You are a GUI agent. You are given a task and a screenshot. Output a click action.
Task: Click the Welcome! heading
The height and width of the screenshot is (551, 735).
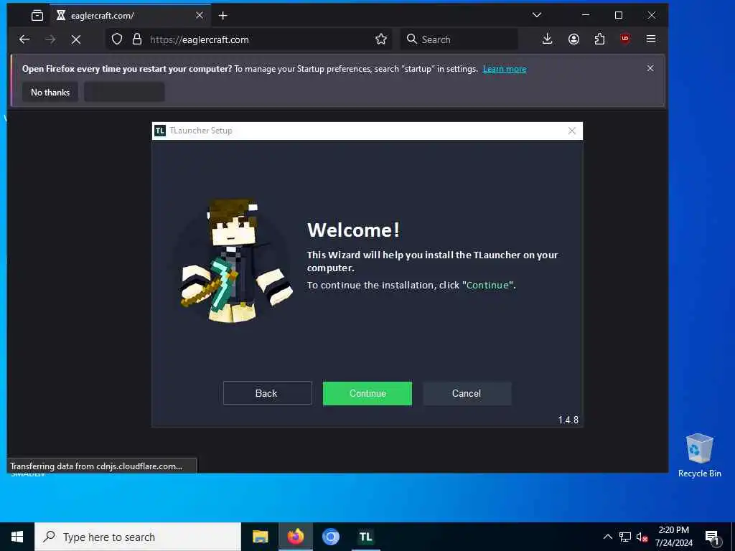353,230
